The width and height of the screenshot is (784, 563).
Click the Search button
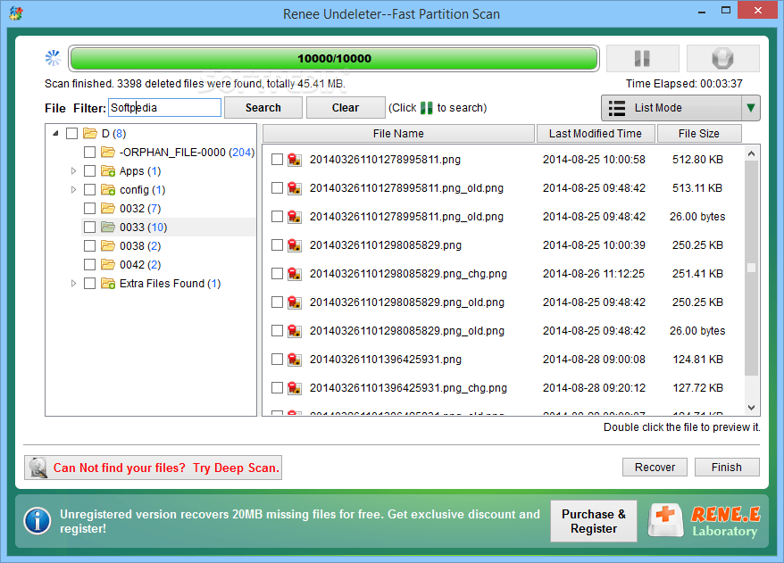[263, 108]
